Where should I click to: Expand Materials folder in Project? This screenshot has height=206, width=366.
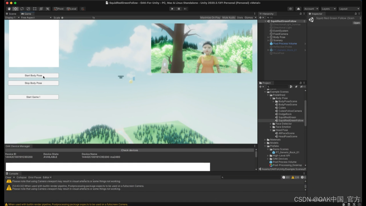coord(265,140)
